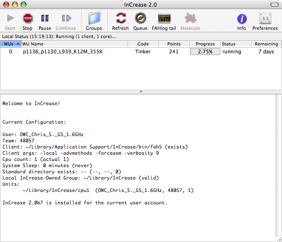Toggle toolbar with top-right pill button
Image resolution: width=282 pixels, height=242 pixels.
(x=274, y=5)
